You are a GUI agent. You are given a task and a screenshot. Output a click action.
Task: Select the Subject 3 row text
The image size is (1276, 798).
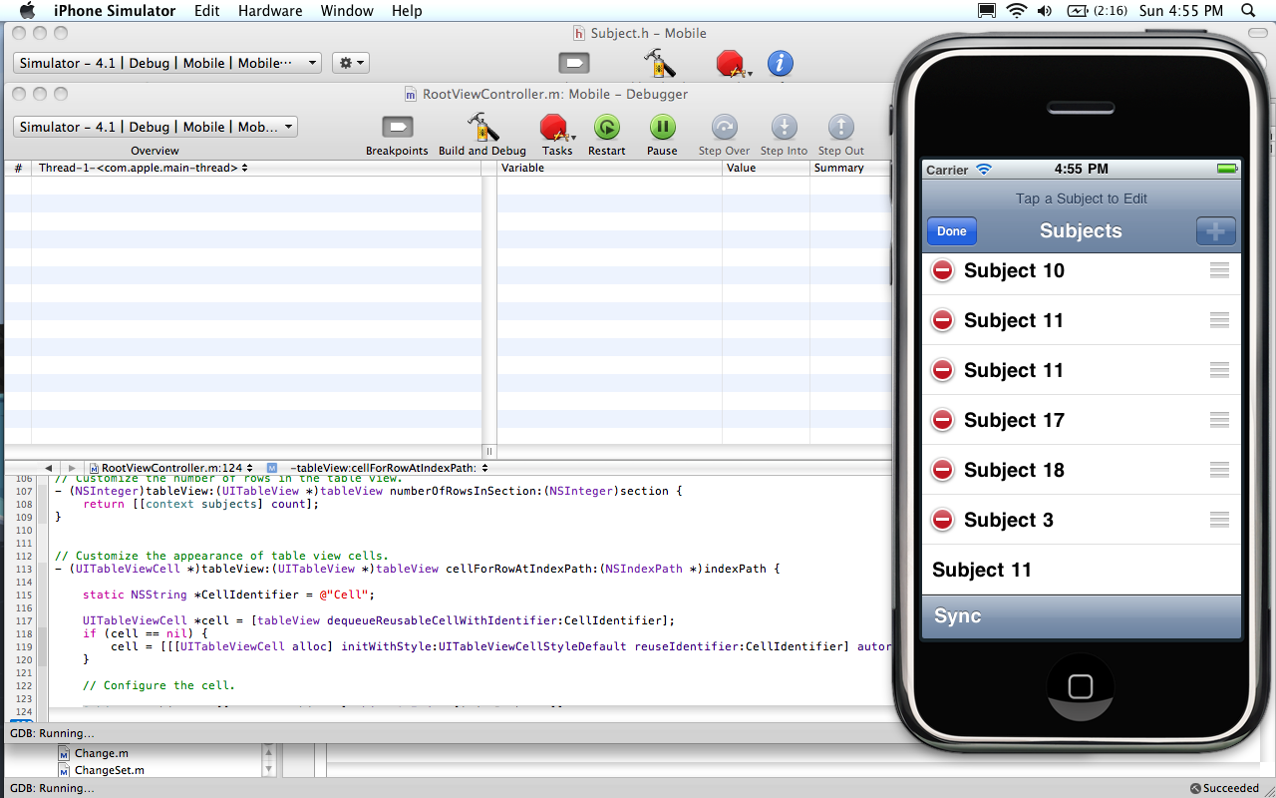click(1008, 520)
